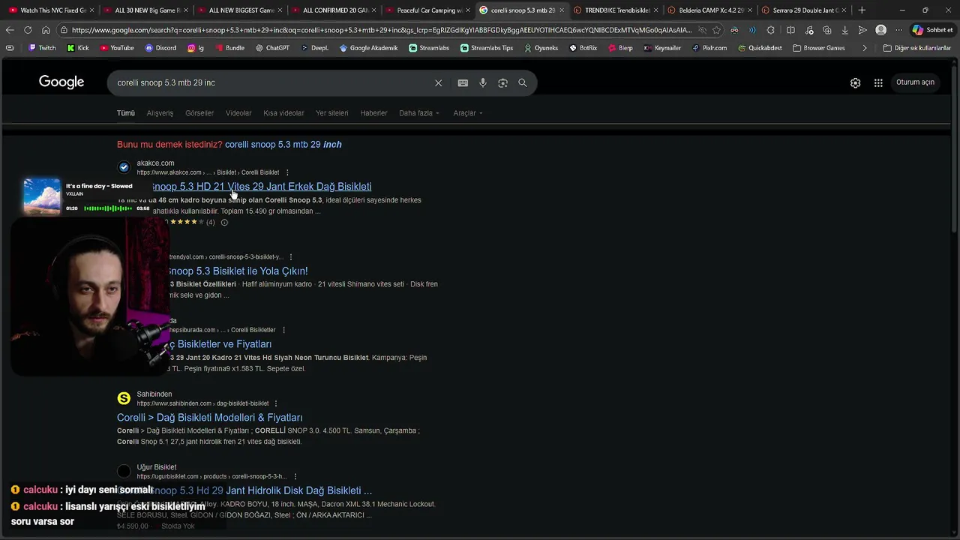Viewport: 960px width, 540px height.
Task: Open the Kick bookmark
Action: tap(78, 48)
